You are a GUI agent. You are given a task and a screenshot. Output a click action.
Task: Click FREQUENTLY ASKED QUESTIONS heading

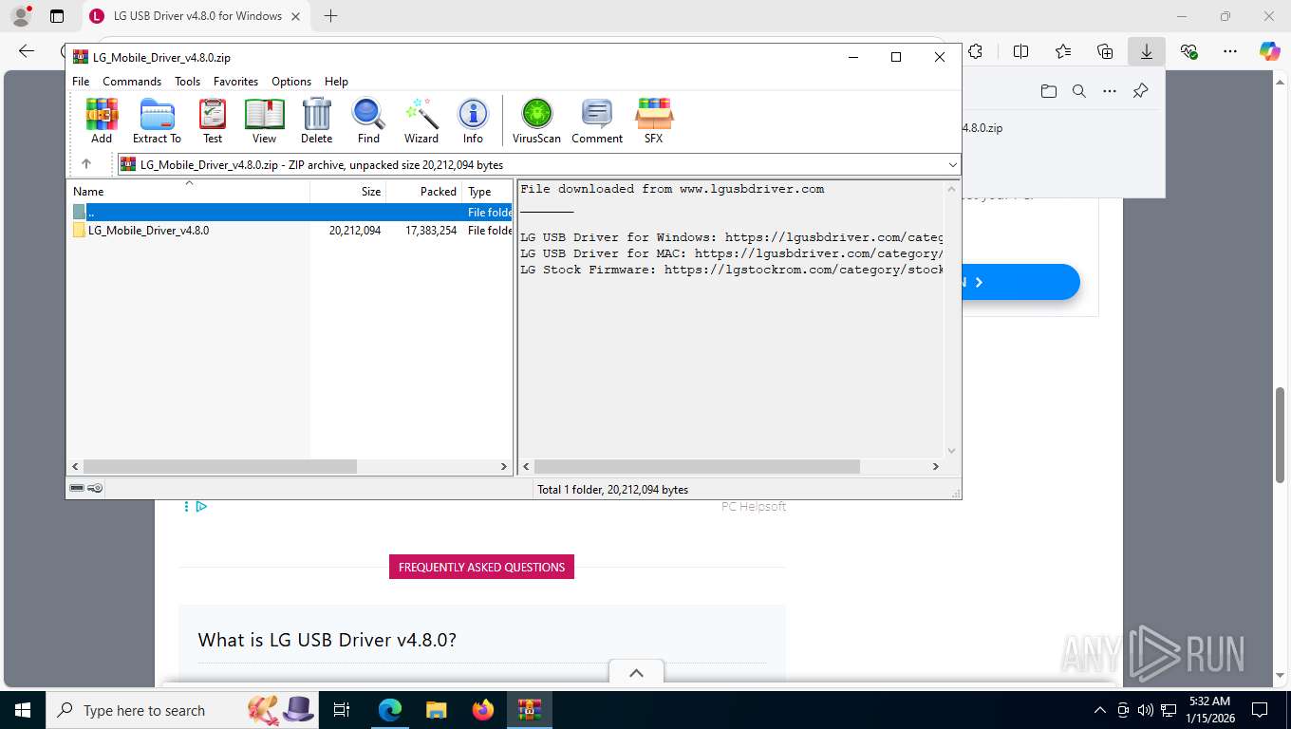481,567
